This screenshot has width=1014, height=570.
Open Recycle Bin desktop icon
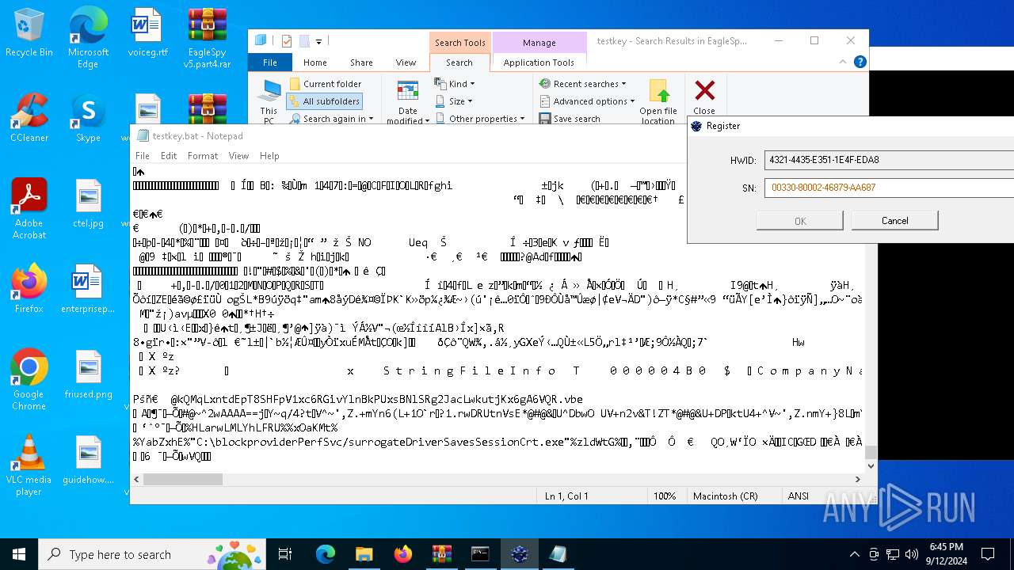coord(29,32)
